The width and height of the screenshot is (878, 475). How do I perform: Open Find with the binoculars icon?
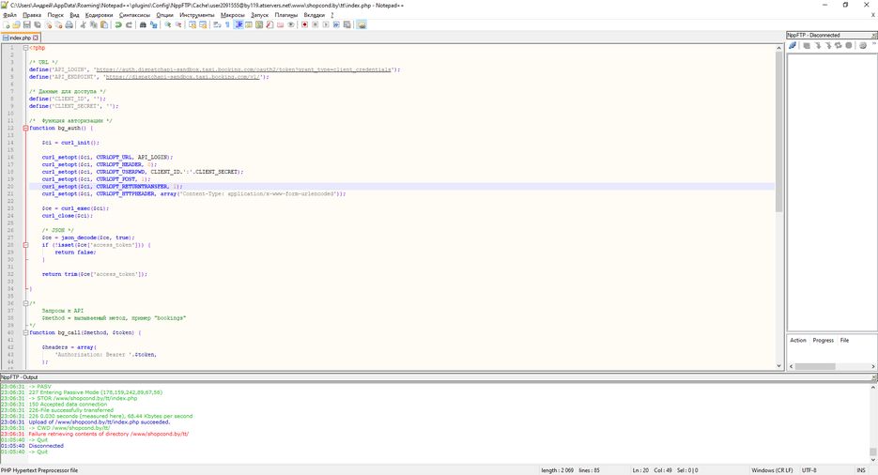point(143,24)
